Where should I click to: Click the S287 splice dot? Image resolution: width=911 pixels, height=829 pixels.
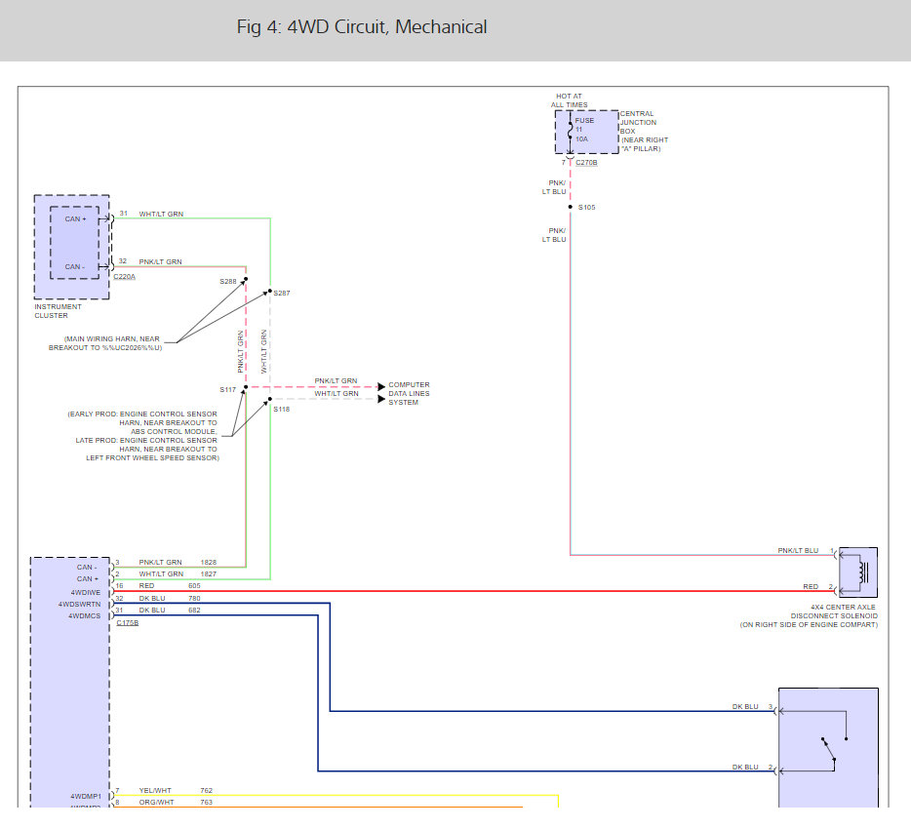tap(269, 291)
